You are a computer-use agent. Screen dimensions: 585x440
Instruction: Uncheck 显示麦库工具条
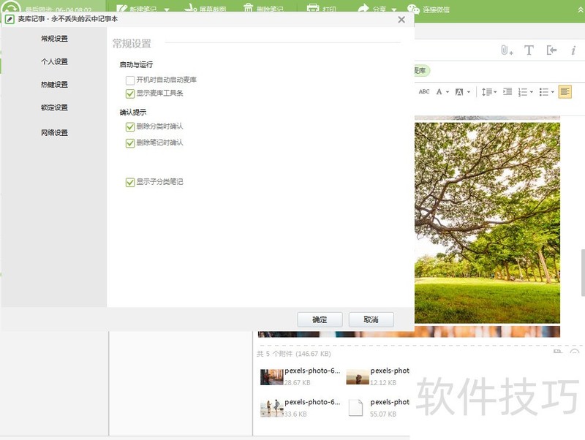point(129,94)
